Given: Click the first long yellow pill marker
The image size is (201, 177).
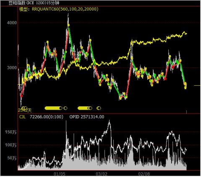Looking at the screenshot, I should [x=53, y=108].
